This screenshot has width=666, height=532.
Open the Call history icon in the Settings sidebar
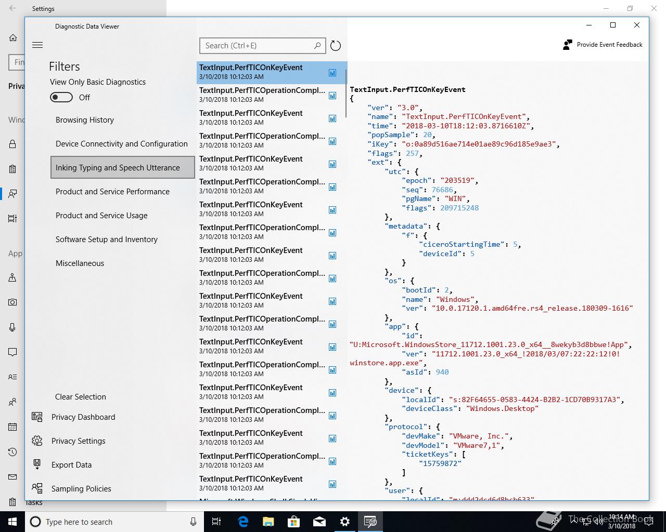pyautogui.click(x=12, y=452)
